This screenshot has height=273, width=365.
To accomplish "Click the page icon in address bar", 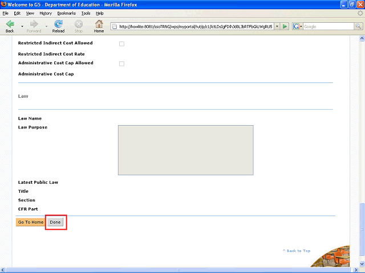I will [x=115, y=27].
